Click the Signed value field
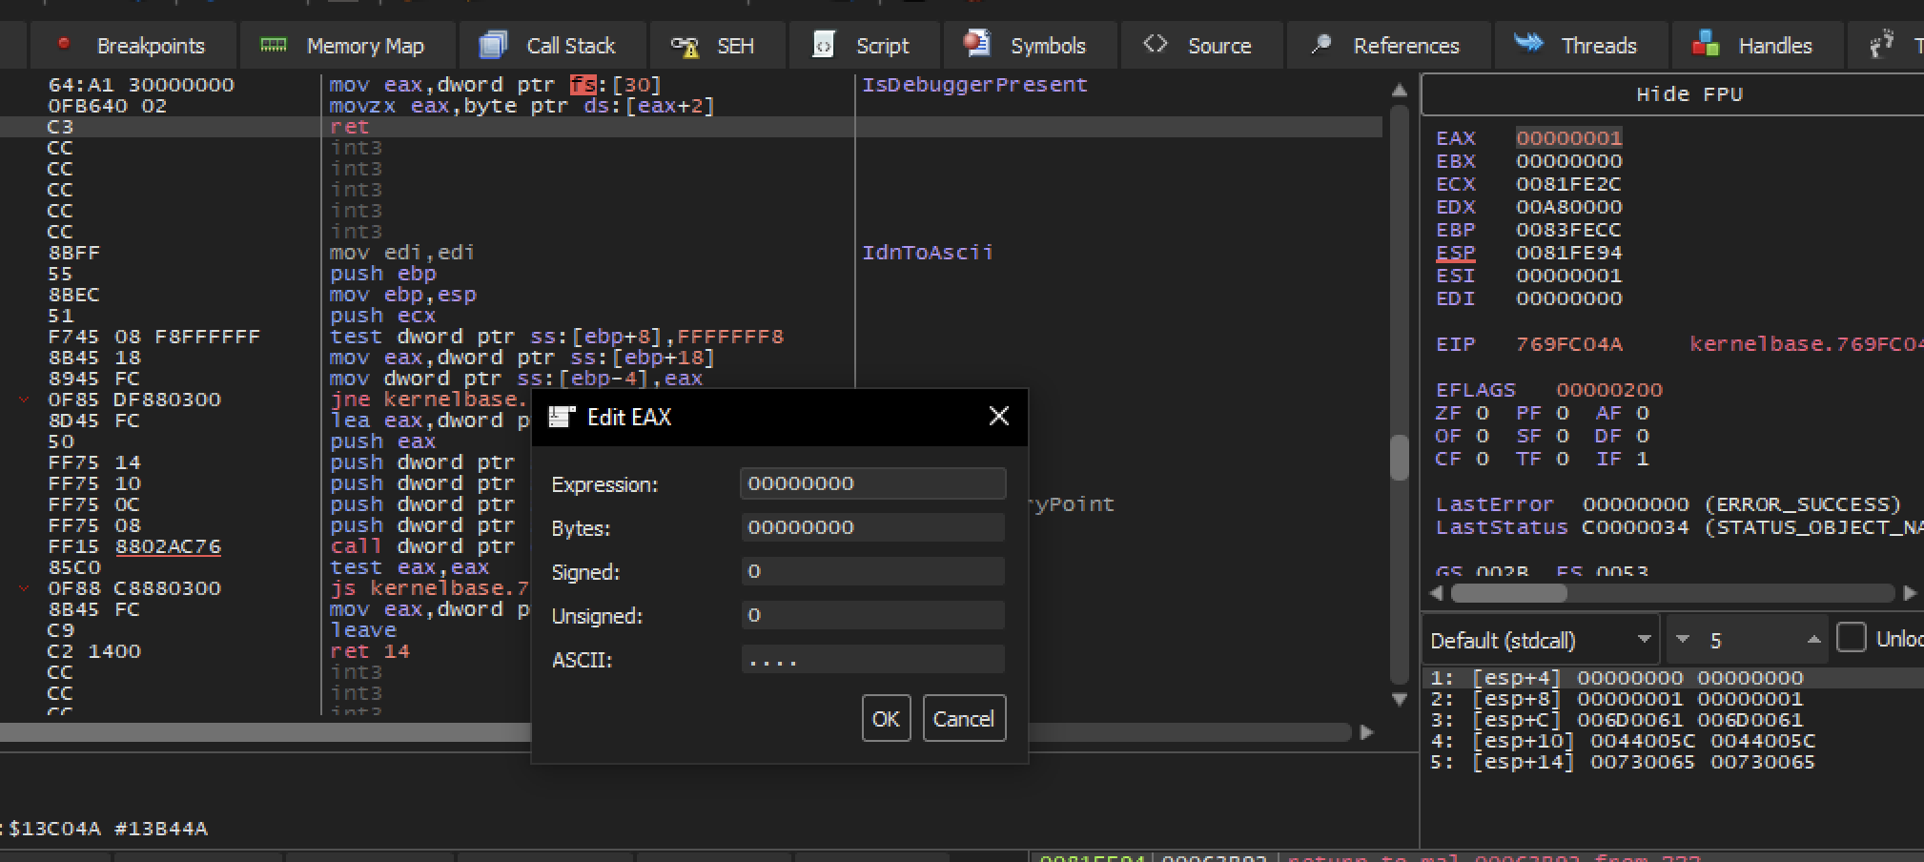 pyautogui.click(x=872, y=571)
